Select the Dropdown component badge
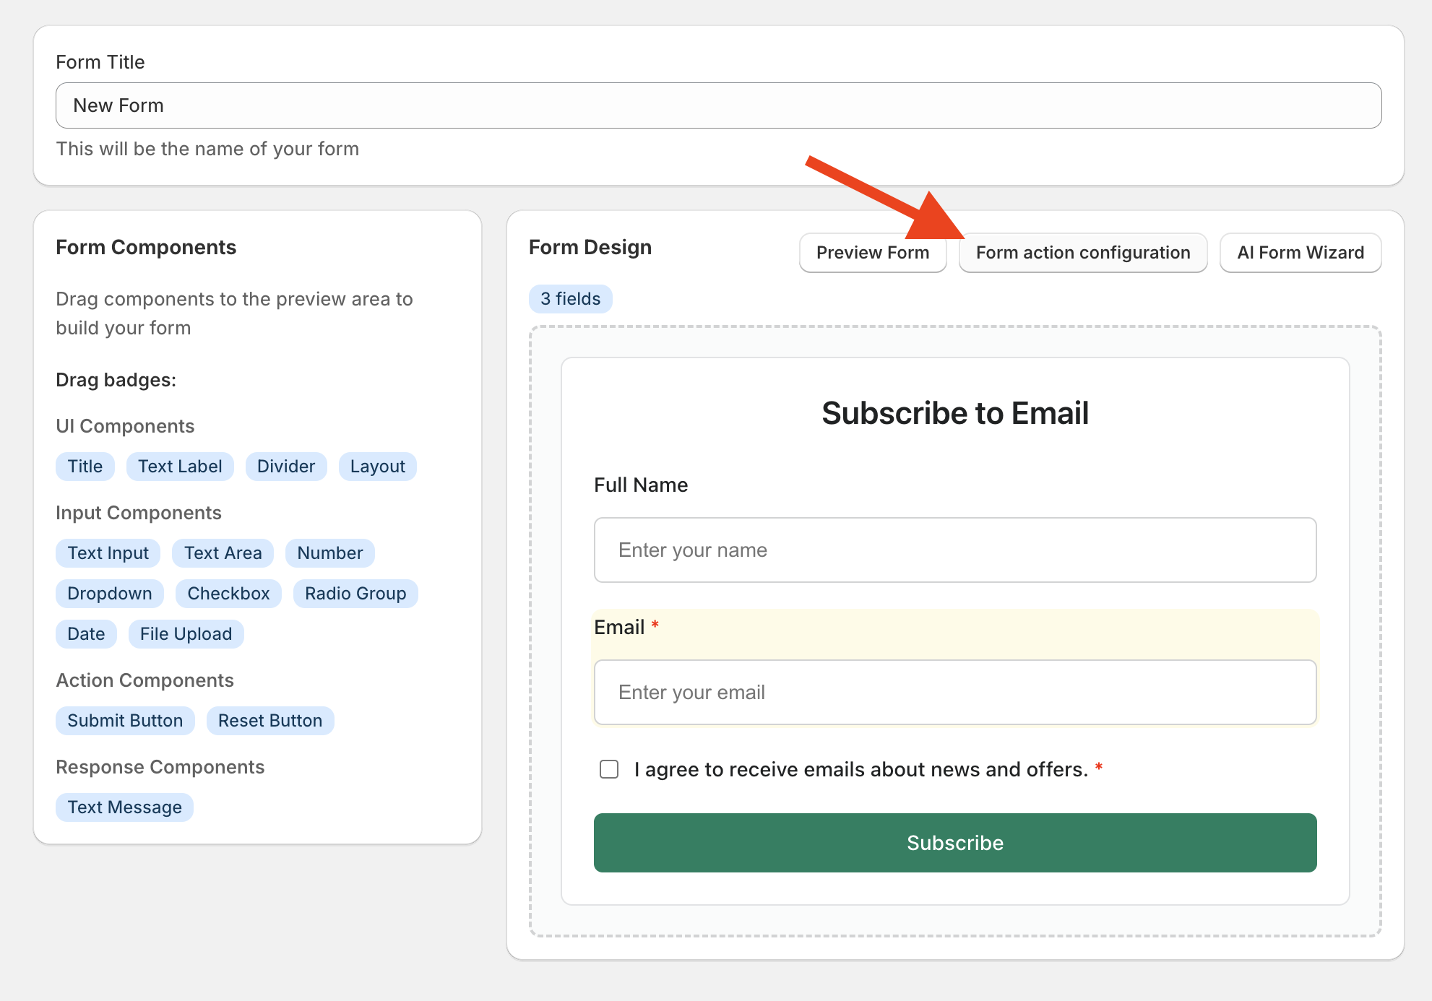This screenshot has width=1432, height=1001. [x=110, y=594]
